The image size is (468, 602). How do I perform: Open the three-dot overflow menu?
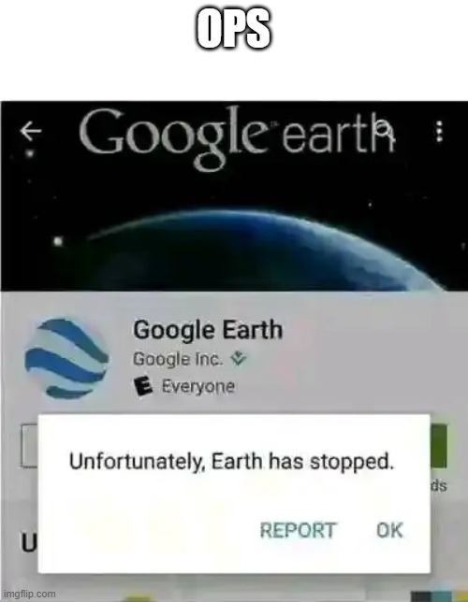440,132
